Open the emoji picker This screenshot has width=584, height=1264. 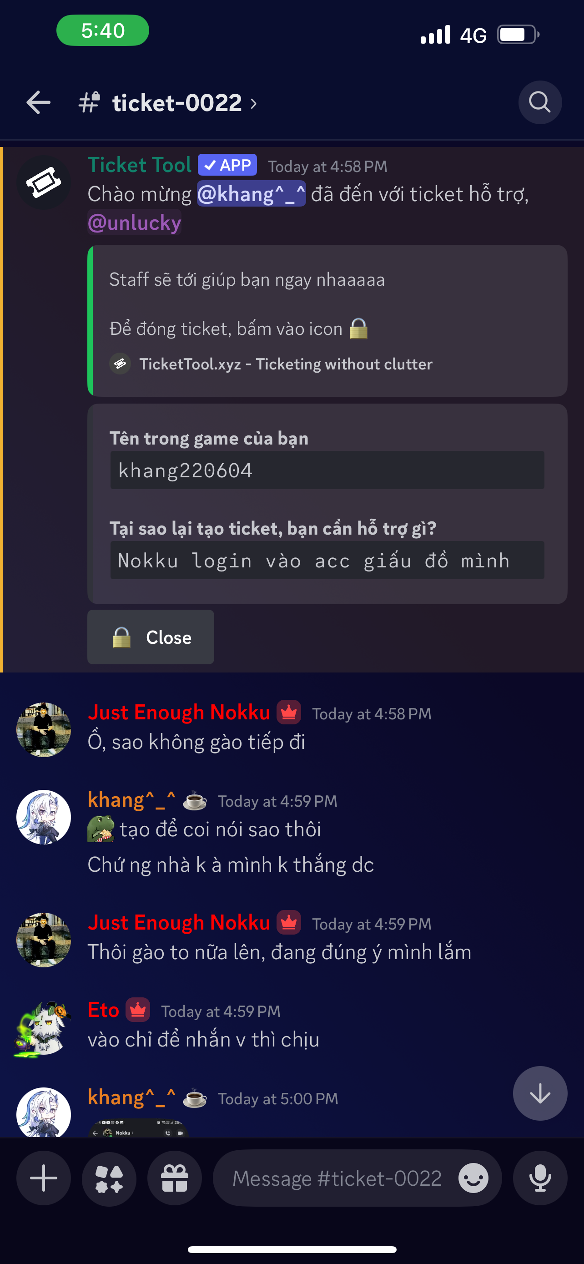coord(473,1178)
